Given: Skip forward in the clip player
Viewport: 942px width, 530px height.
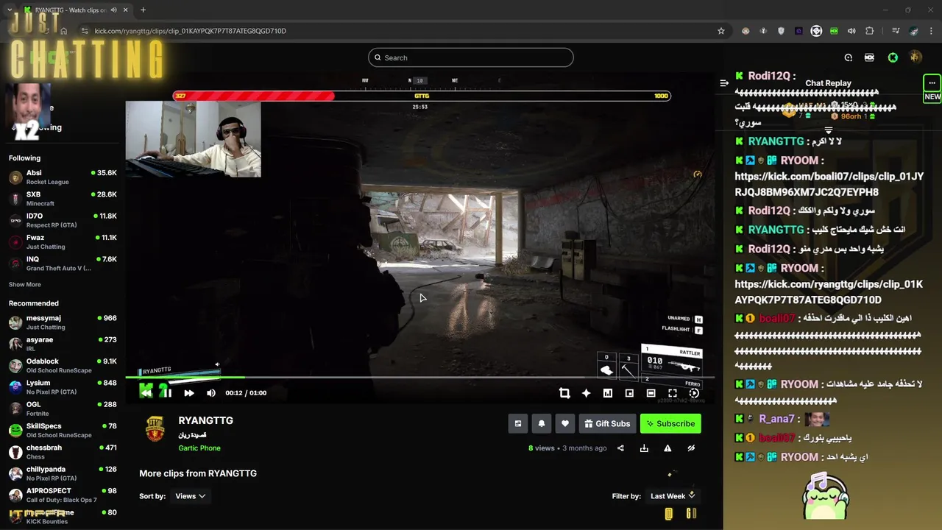Looking at the screenshot, I should point(189,393).
